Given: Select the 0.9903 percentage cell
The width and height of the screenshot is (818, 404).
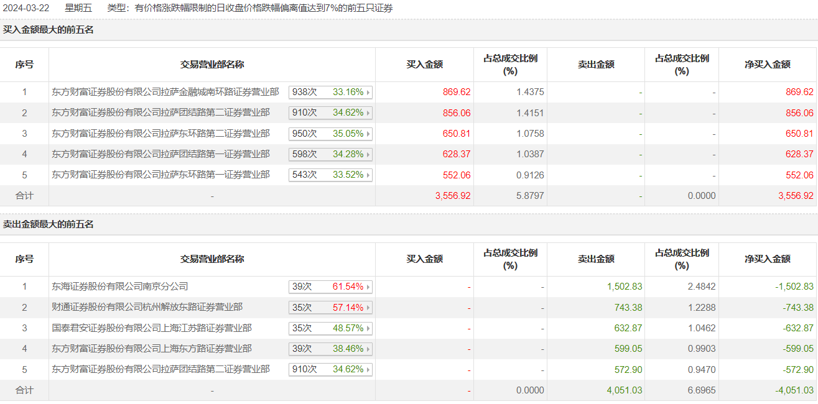Looking at the screenshot, I should coord(702,349).
